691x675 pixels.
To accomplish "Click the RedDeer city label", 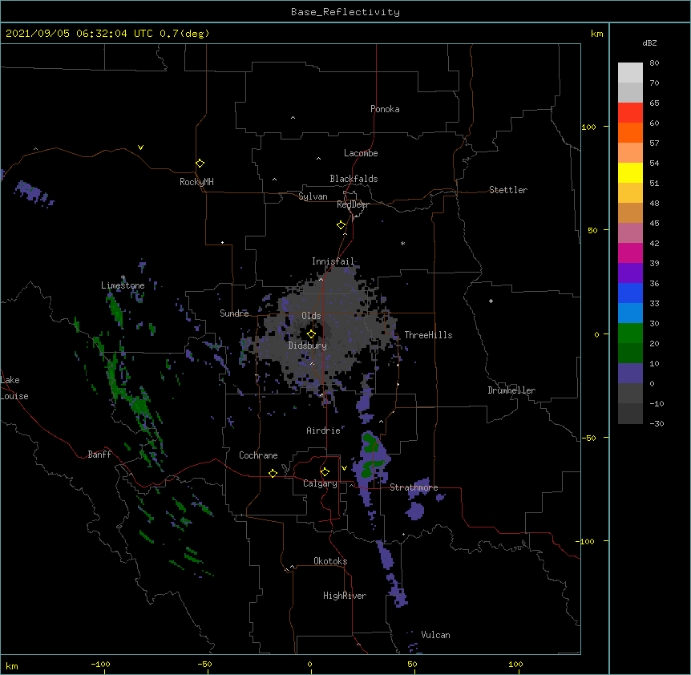I will tap(353, 204).
